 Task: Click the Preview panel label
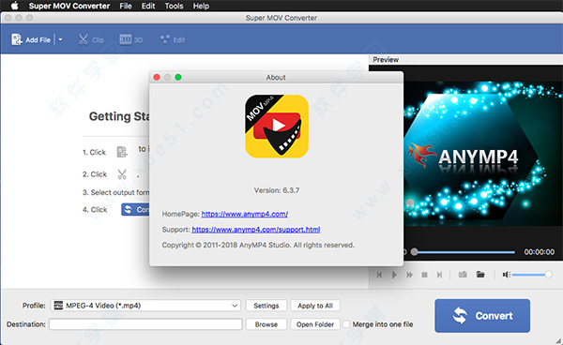point(386,60)
